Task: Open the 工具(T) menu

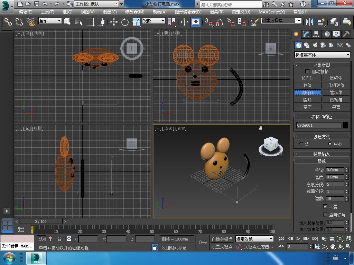Action: [x=47, y=12]
